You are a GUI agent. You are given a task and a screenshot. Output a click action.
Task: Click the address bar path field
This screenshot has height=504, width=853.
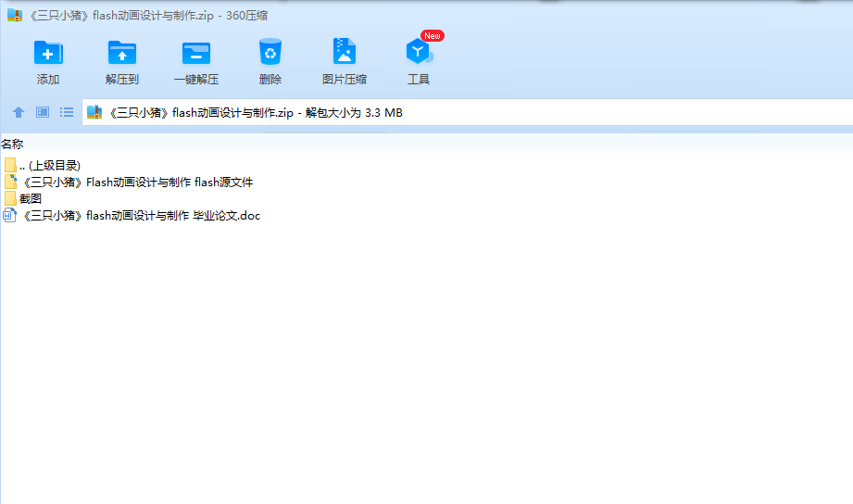[467, 112]
